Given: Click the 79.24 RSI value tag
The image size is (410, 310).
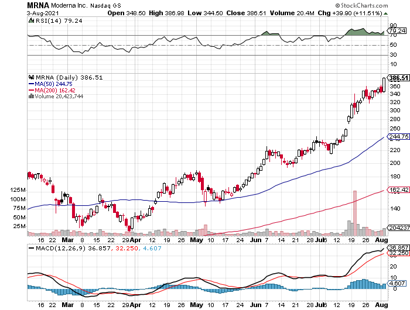Looking at the screenshot, I should point(398,31).
